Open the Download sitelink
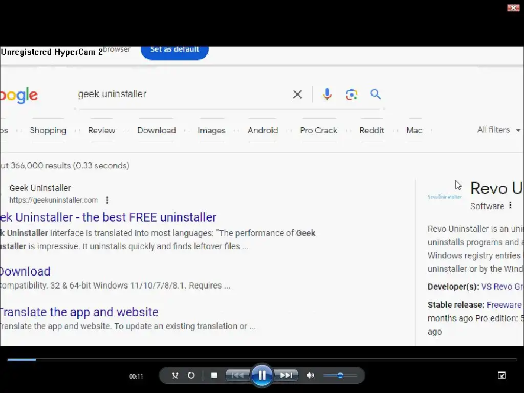Image resolution: width=524 pixels, height=393 pixels. tap(25, 271)
